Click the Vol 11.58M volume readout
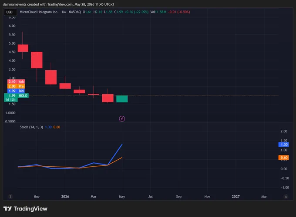 pyautogui.click(x=158, y=12)
